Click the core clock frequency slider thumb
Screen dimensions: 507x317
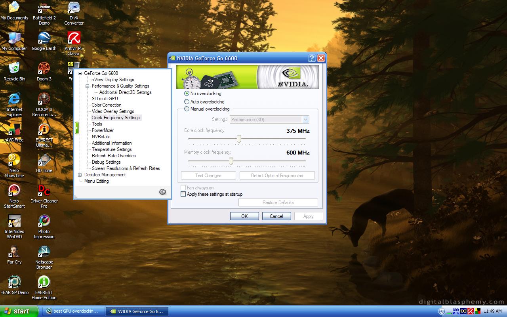(x=239, y=139)
